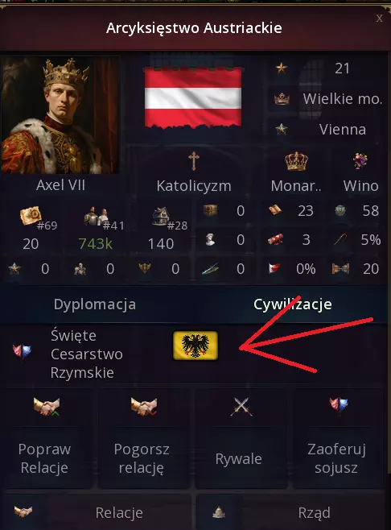The height and width of the screenshot is (530, 391).
Task: Click the Austrian red-white-red flag
Action: tap(193, 98)
